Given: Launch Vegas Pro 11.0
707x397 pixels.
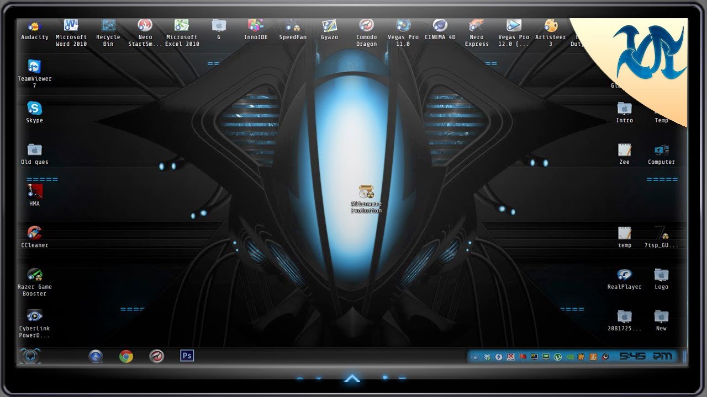Looking at the screenshot, I should pyautogui.click(x=403, y=33).
